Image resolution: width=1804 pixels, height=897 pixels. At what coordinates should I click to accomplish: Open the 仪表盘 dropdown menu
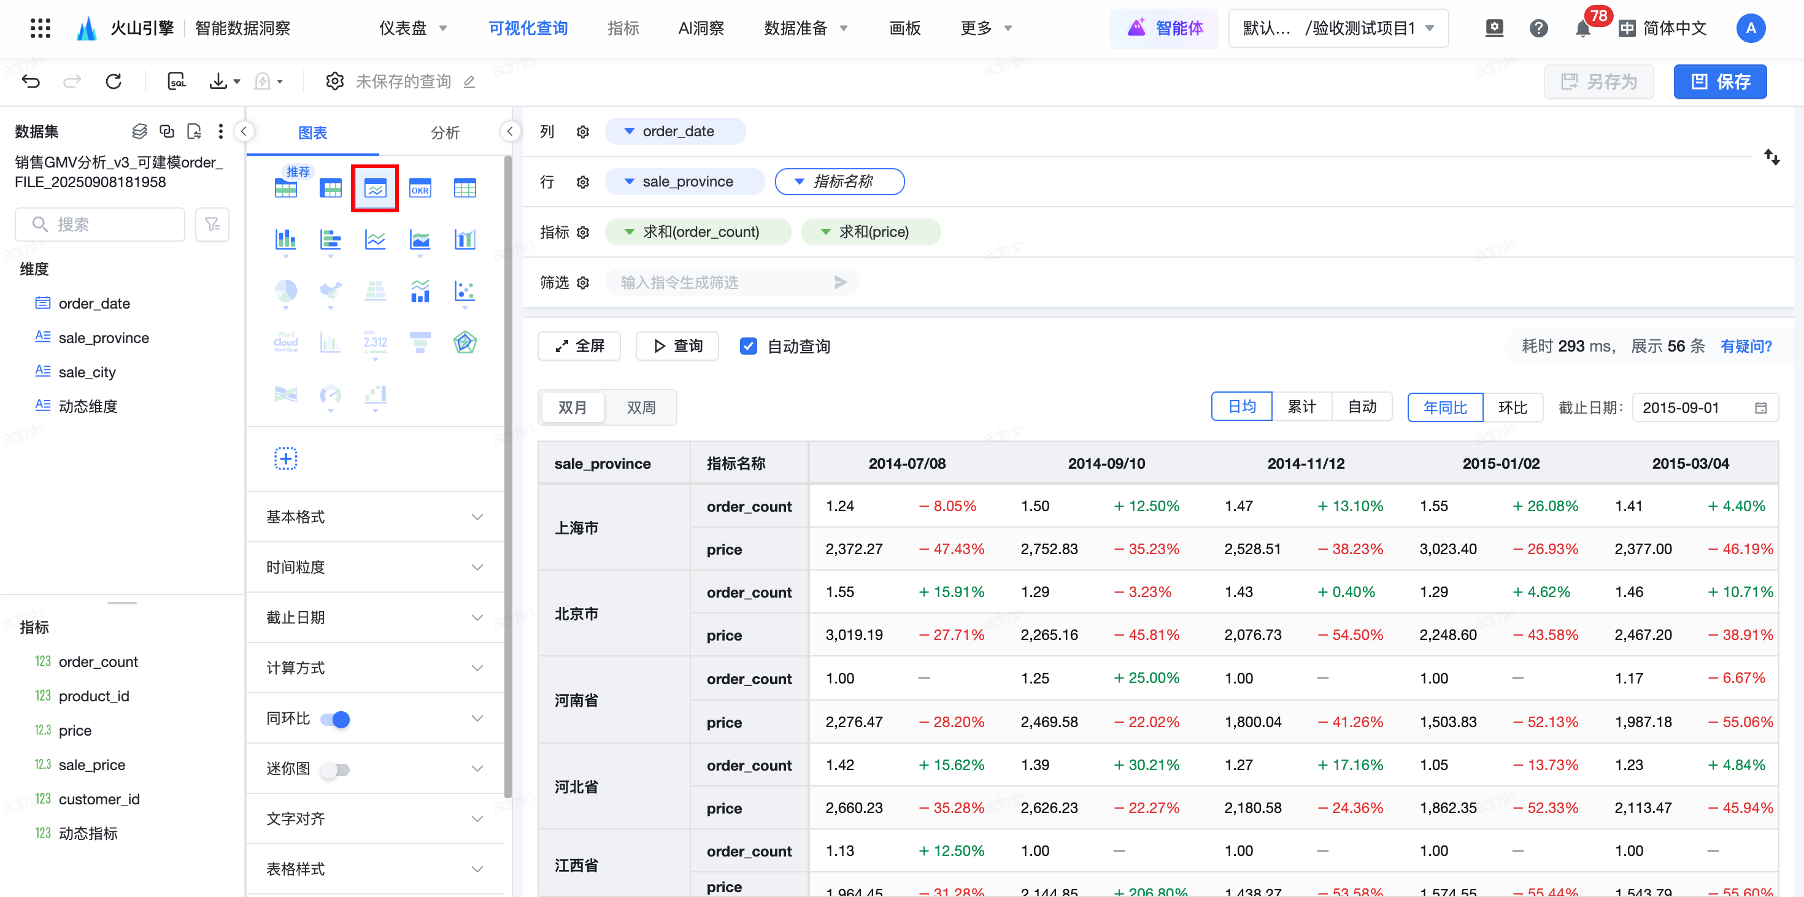coord(412,29)
